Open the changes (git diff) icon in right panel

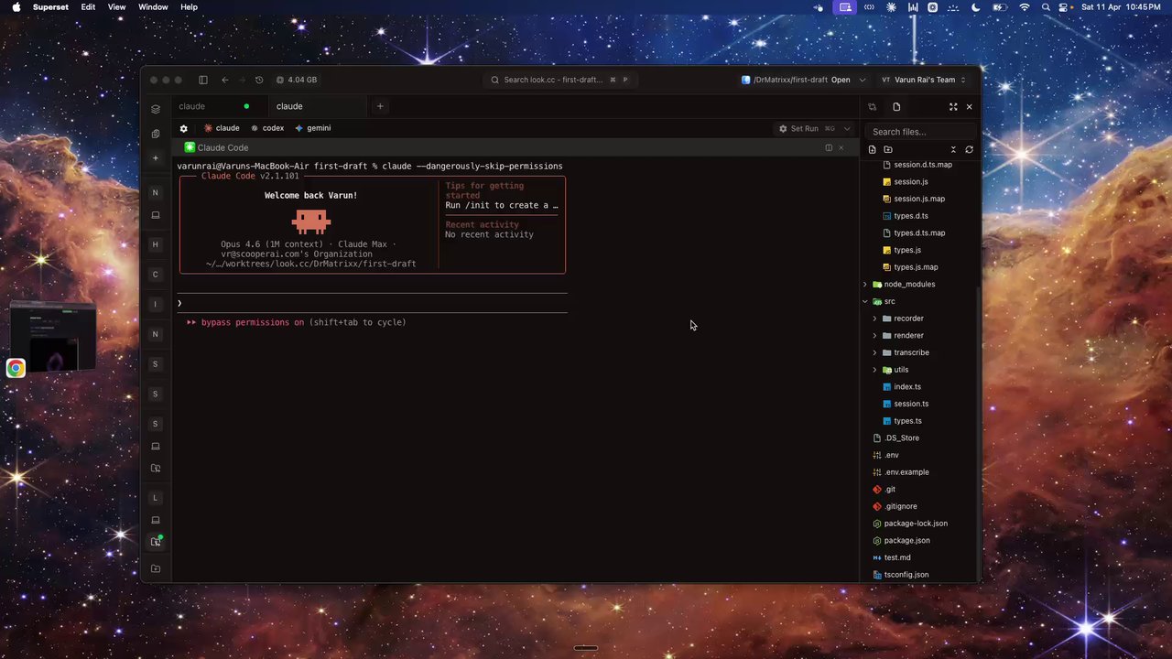click(872, 107)
